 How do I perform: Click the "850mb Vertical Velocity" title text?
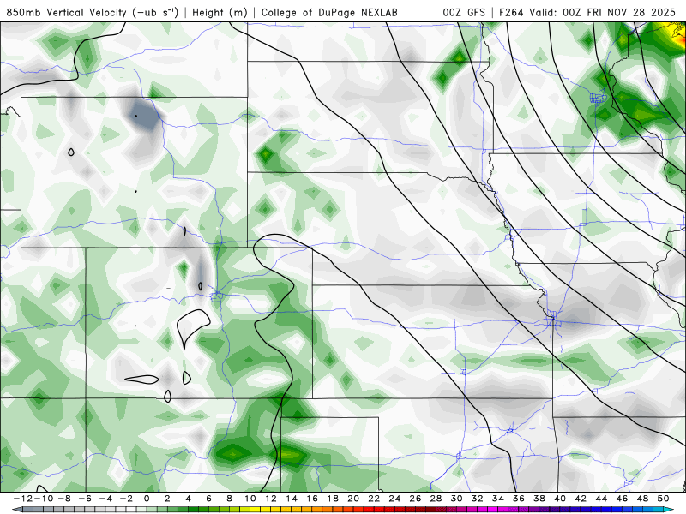coord(67,12)
